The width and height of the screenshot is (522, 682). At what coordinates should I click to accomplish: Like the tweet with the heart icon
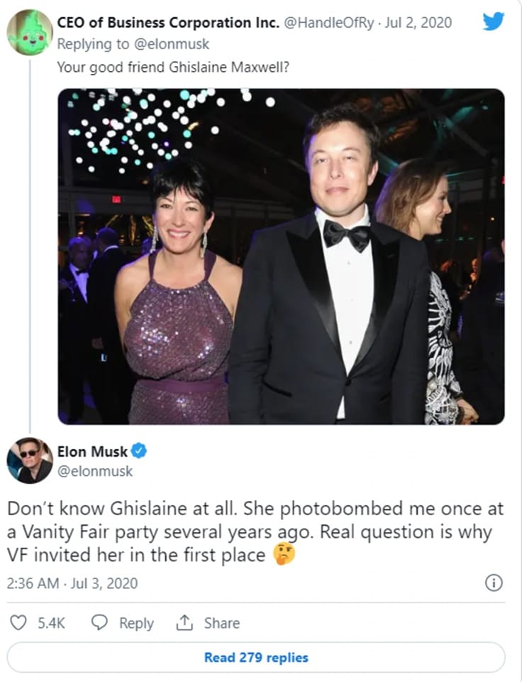point(18,622)
